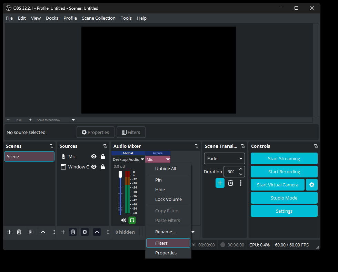This screenshot has width=338, height=272.
Task: Remove selected source trash icon
Action: coord(73,232)
